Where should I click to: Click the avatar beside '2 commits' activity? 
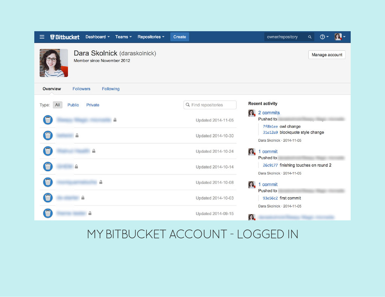252,113
